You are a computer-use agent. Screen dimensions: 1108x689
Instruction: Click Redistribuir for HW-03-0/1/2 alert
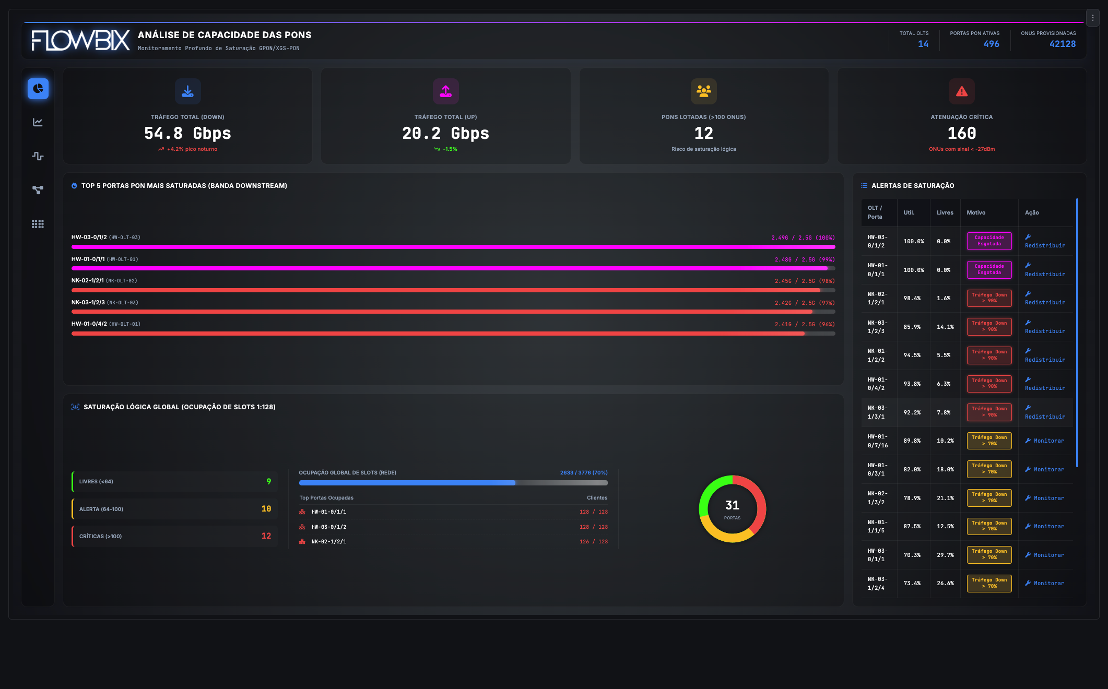tap(1045, 241)
